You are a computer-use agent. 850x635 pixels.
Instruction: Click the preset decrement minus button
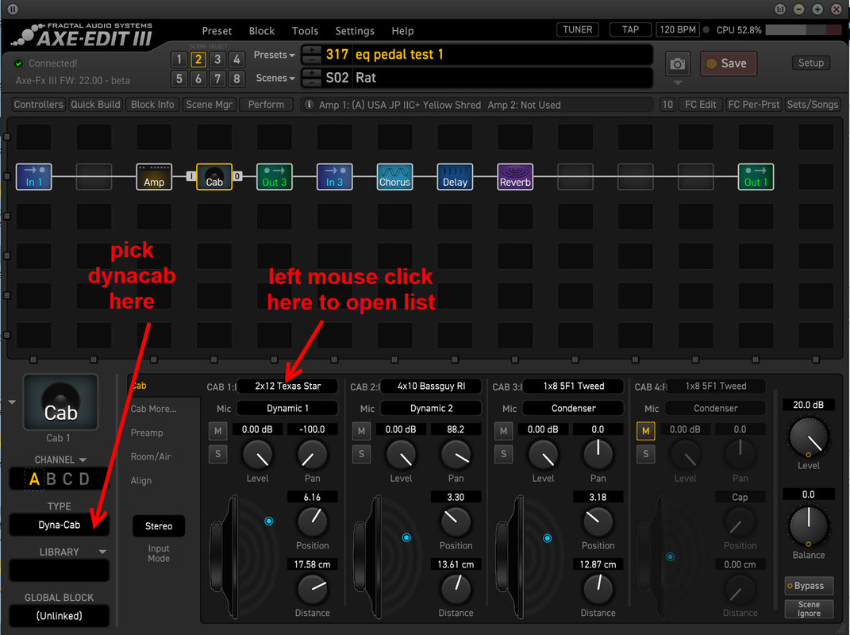(x=311, y=59)
